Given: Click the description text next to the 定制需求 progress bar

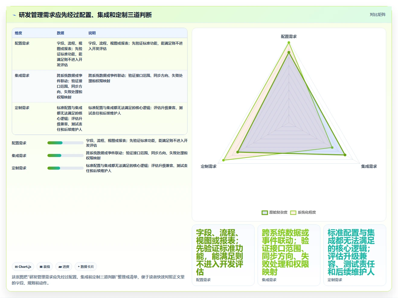Looking at the screenshot, I should [136, 168].
